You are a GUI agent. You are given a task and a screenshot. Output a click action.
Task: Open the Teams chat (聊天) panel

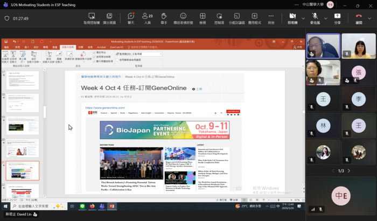coord(131,18)
